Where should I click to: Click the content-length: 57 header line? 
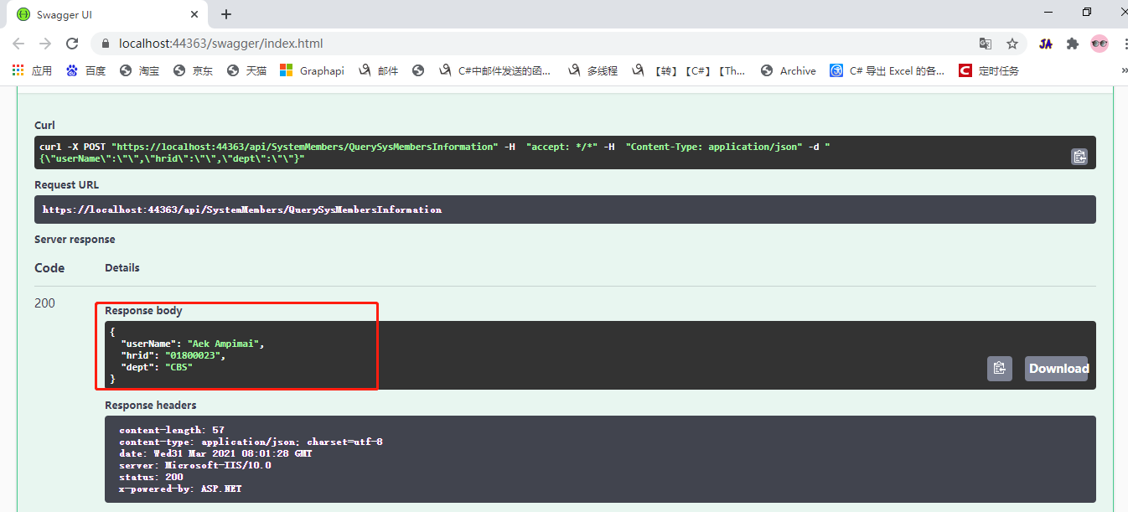172,430
